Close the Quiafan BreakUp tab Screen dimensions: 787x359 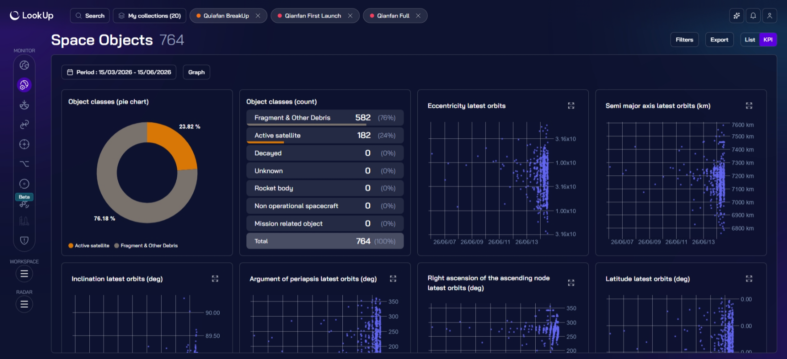coord(258,16)
